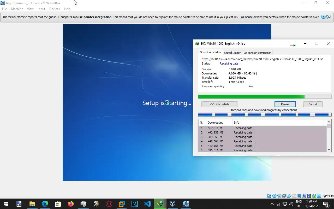Open the Machine menu
The image size is (334, 209).
click(17, 9)
